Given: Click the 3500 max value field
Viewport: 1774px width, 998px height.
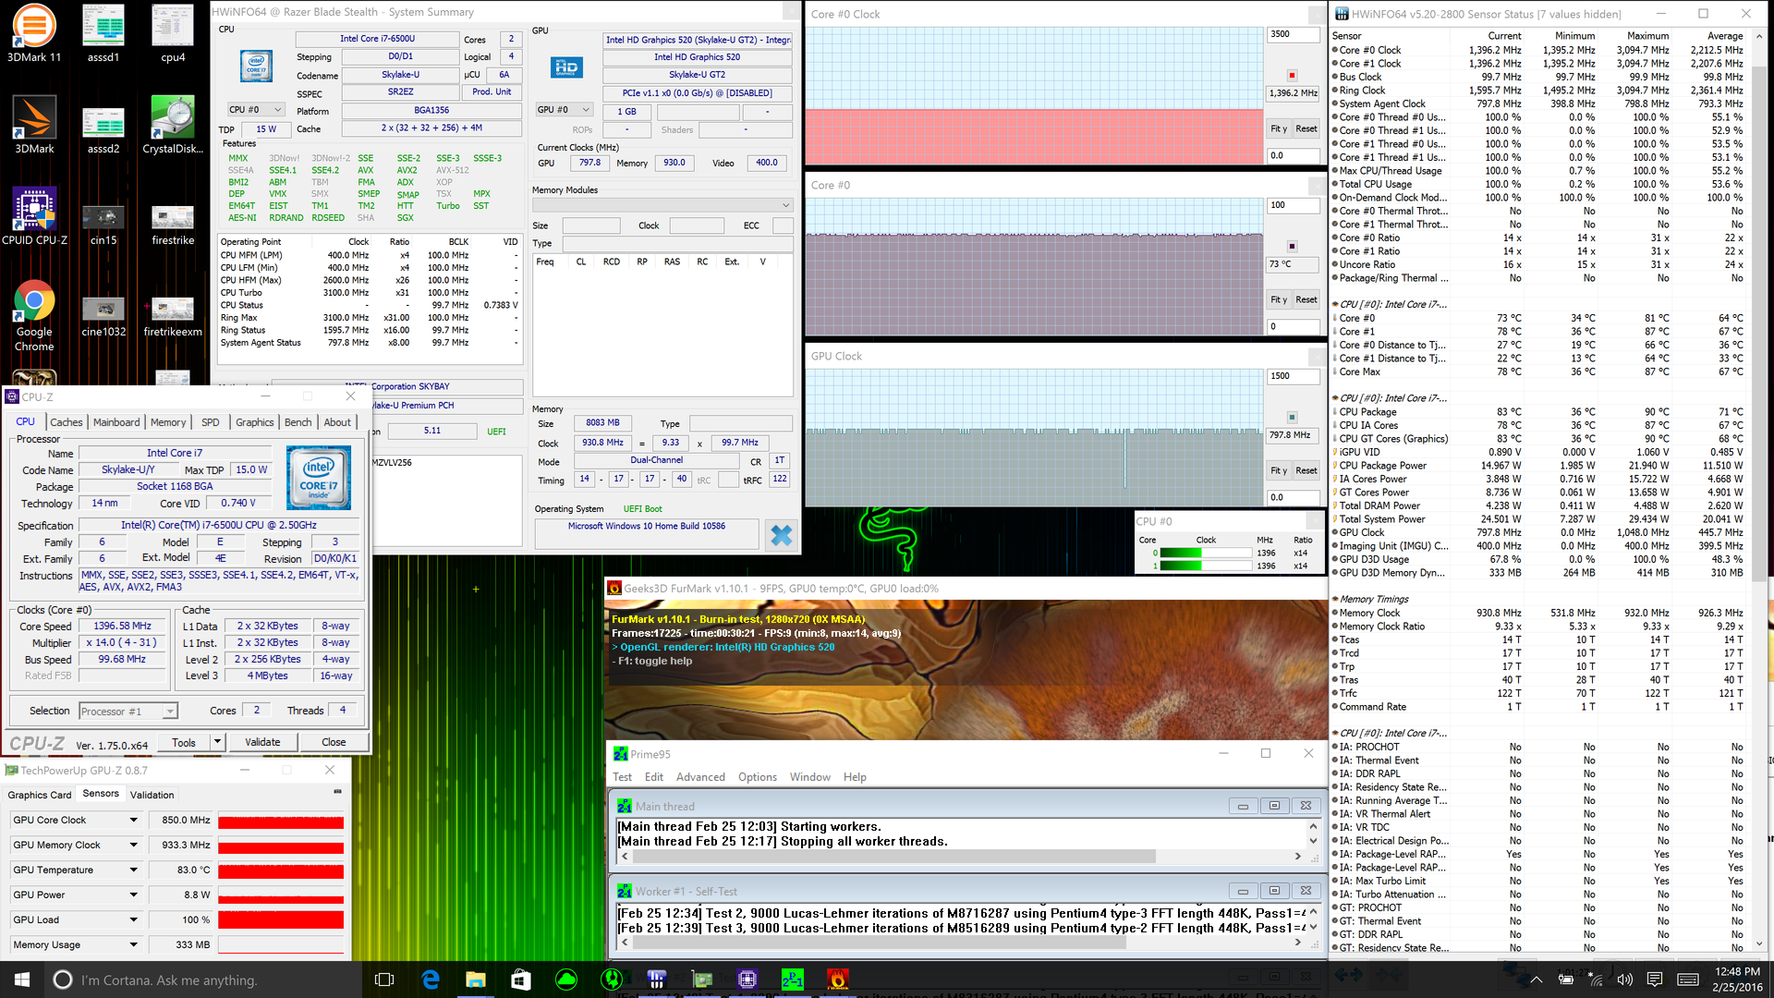Looking at the screenshot, I should [1292, 34].
